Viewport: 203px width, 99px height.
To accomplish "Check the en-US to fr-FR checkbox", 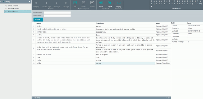I will 6,11.
